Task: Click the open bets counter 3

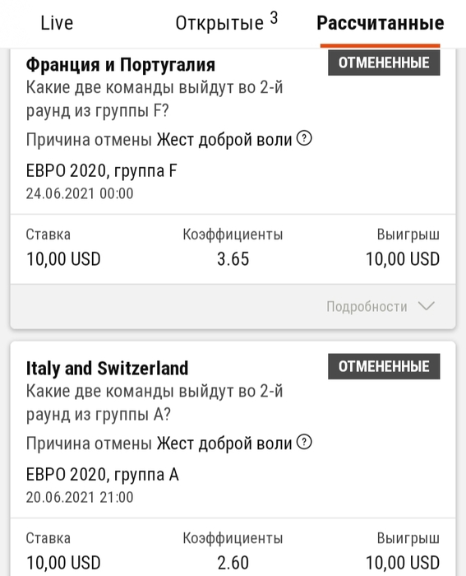Action: point(275,18)
